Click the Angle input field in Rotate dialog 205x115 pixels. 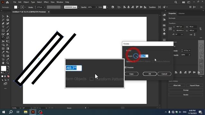(x=144, y=56)
